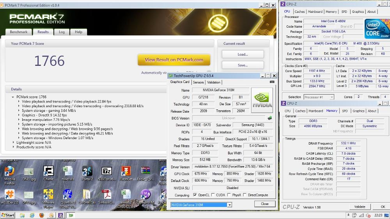Image resolution: width=390 pixels, height=219 pixels.
Task: Expand the Productivity score: N/A node
Action: coord(13,147)
